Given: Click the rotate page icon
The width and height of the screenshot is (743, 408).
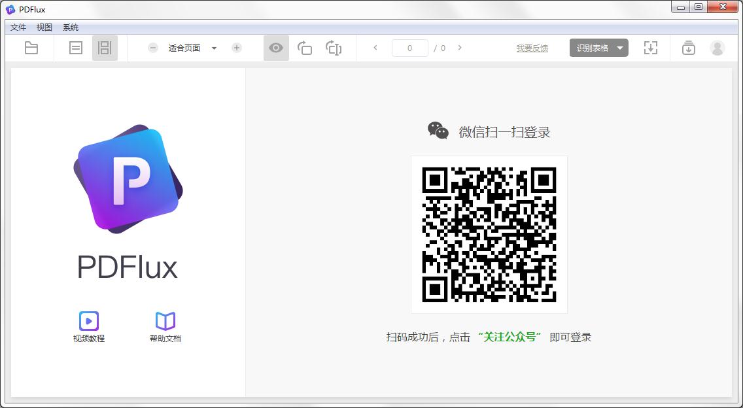Looking at the screenshot, I should 305,48.
